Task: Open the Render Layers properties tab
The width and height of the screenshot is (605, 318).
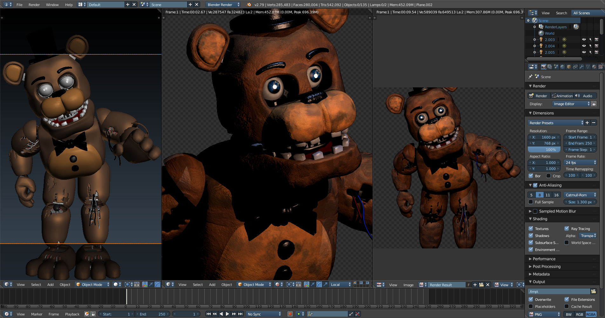Action: coord(550,67)
